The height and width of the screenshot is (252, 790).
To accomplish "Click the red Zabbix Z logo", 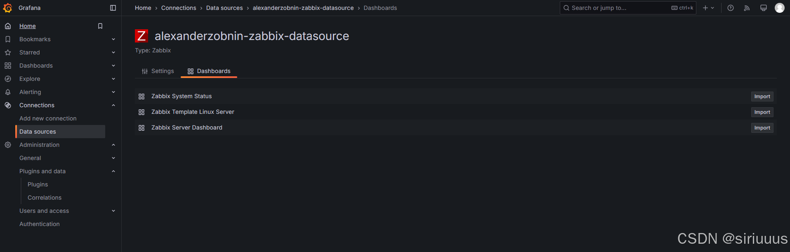I will tap(141, 36).
